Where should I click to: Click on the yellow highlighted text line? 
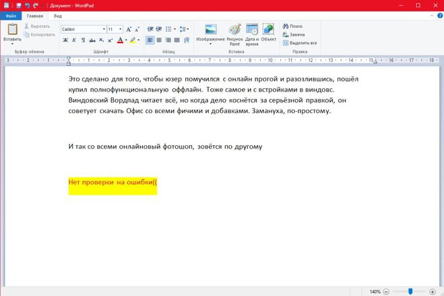pos(113,182)
